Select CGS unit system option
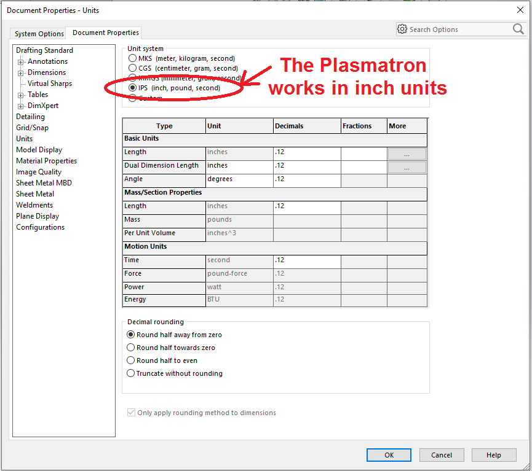The image size is (532, 471). tap(132, 68)
